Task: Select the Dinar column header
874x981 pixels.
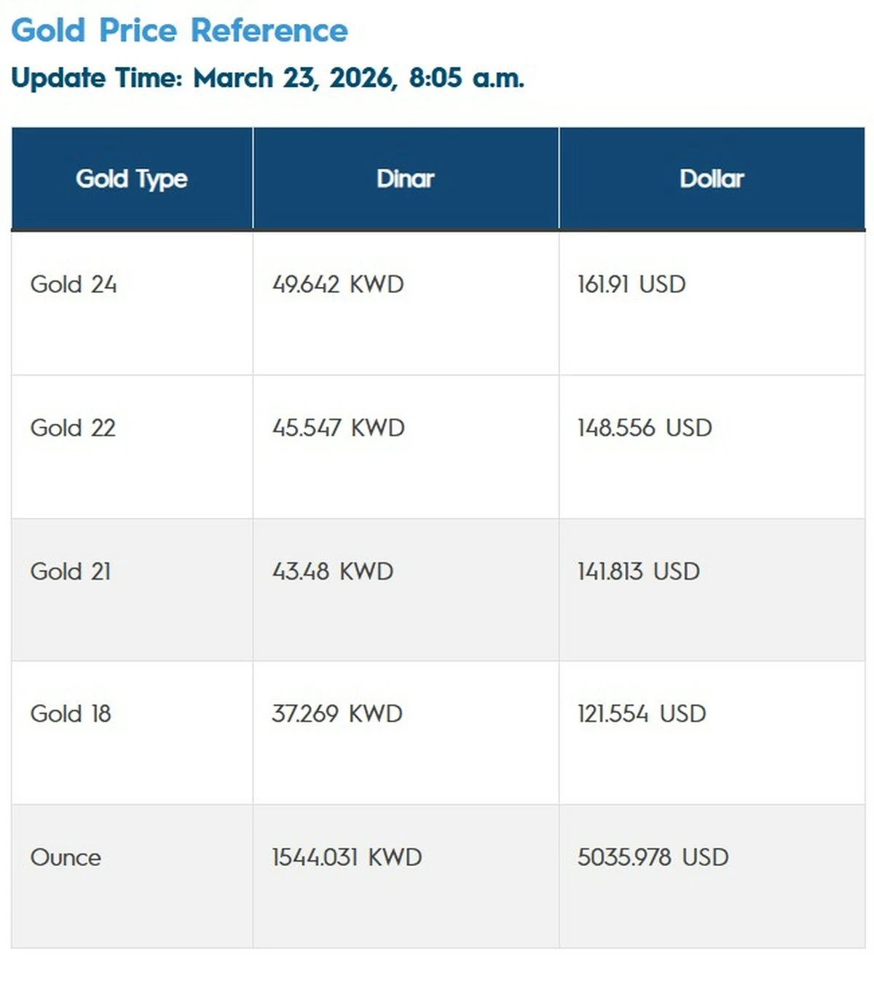Action: pyautogui.click(x=405, y=178)
